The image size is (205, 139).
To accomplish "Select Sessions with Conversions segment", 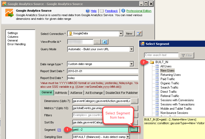I will click(x=177, y=100).
